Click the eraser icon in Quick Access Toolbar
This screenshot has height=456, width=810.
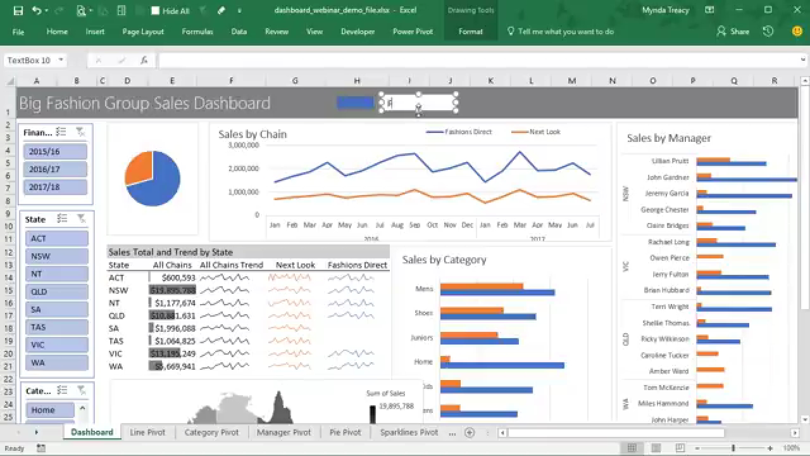tap(221, 11)
